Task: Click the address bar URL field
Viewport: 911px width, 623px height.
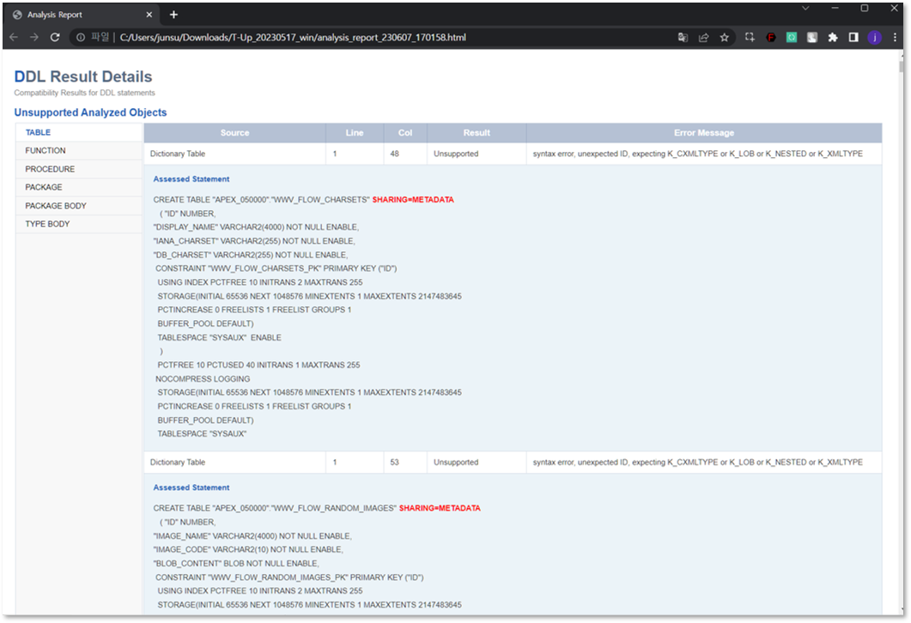Action: (x=343, y=38)
